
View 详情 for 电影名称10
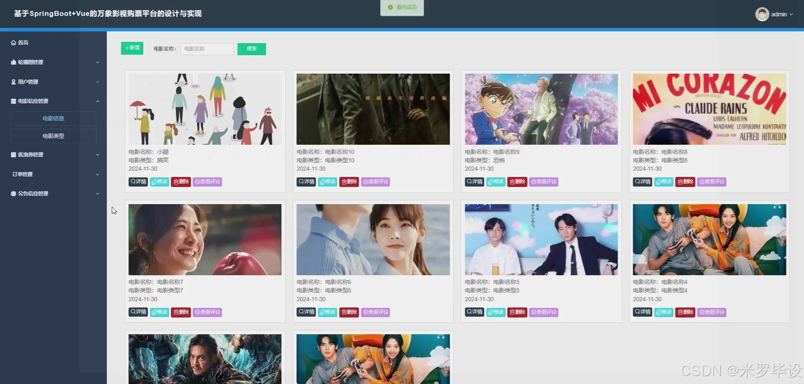point(306,182)
